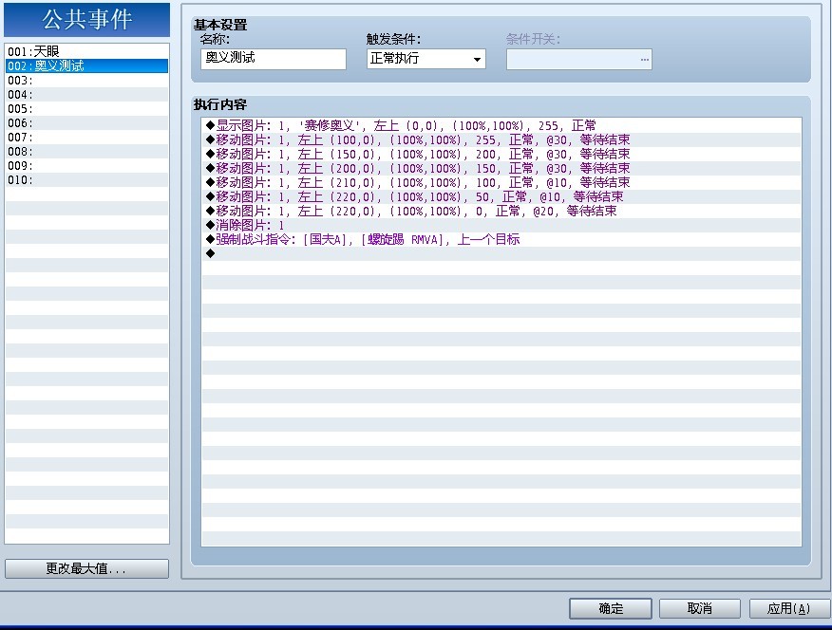Select empty event slot 007

[86, 138]
